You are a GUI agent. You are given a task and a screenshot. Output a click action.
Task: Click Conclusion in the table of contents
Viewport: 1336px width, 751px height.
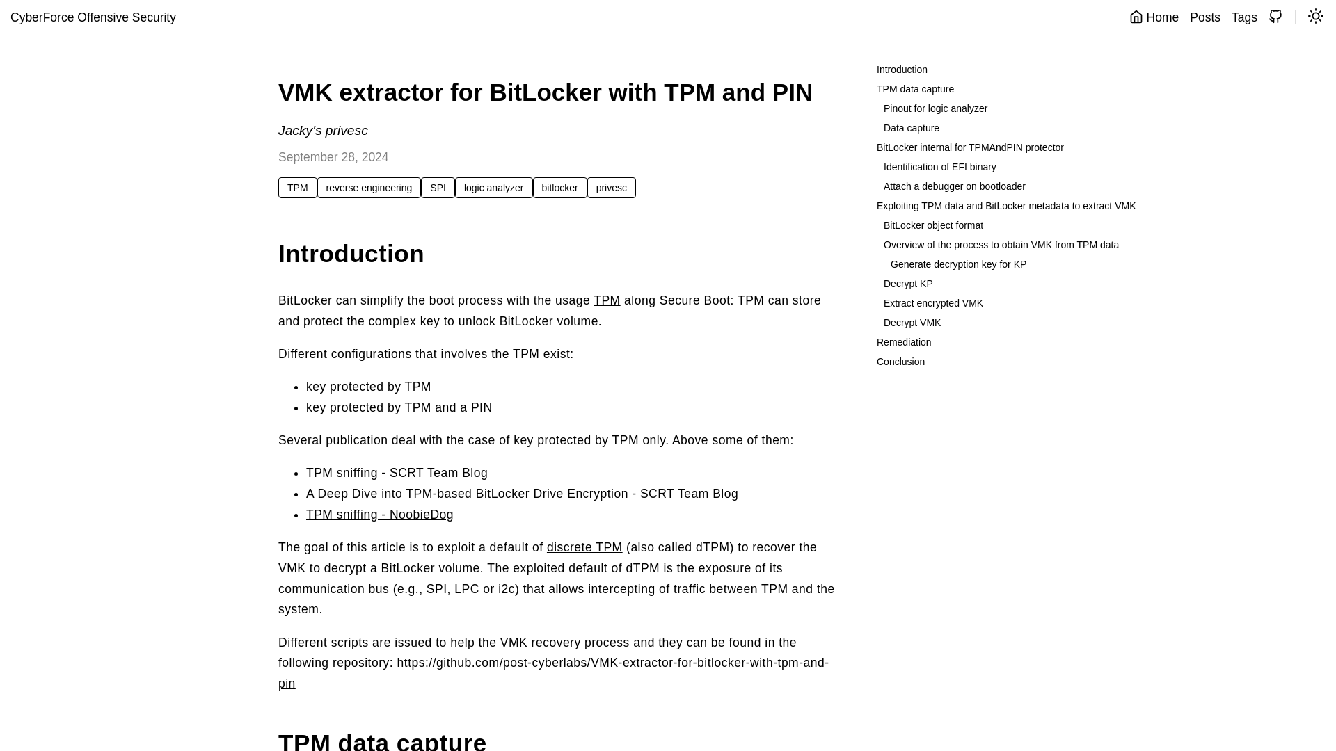[900, 362]
